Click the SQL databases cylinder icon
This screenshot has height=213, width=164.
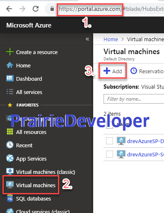[10, 198]
